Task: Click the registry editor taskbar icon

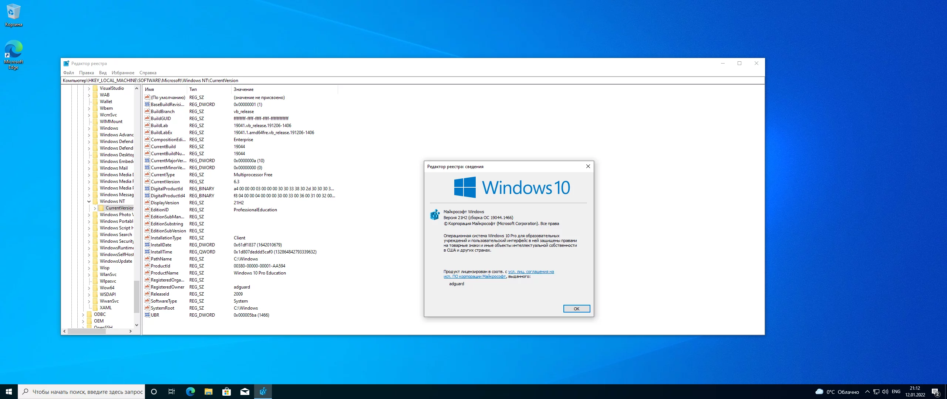Action: [263, 392]
